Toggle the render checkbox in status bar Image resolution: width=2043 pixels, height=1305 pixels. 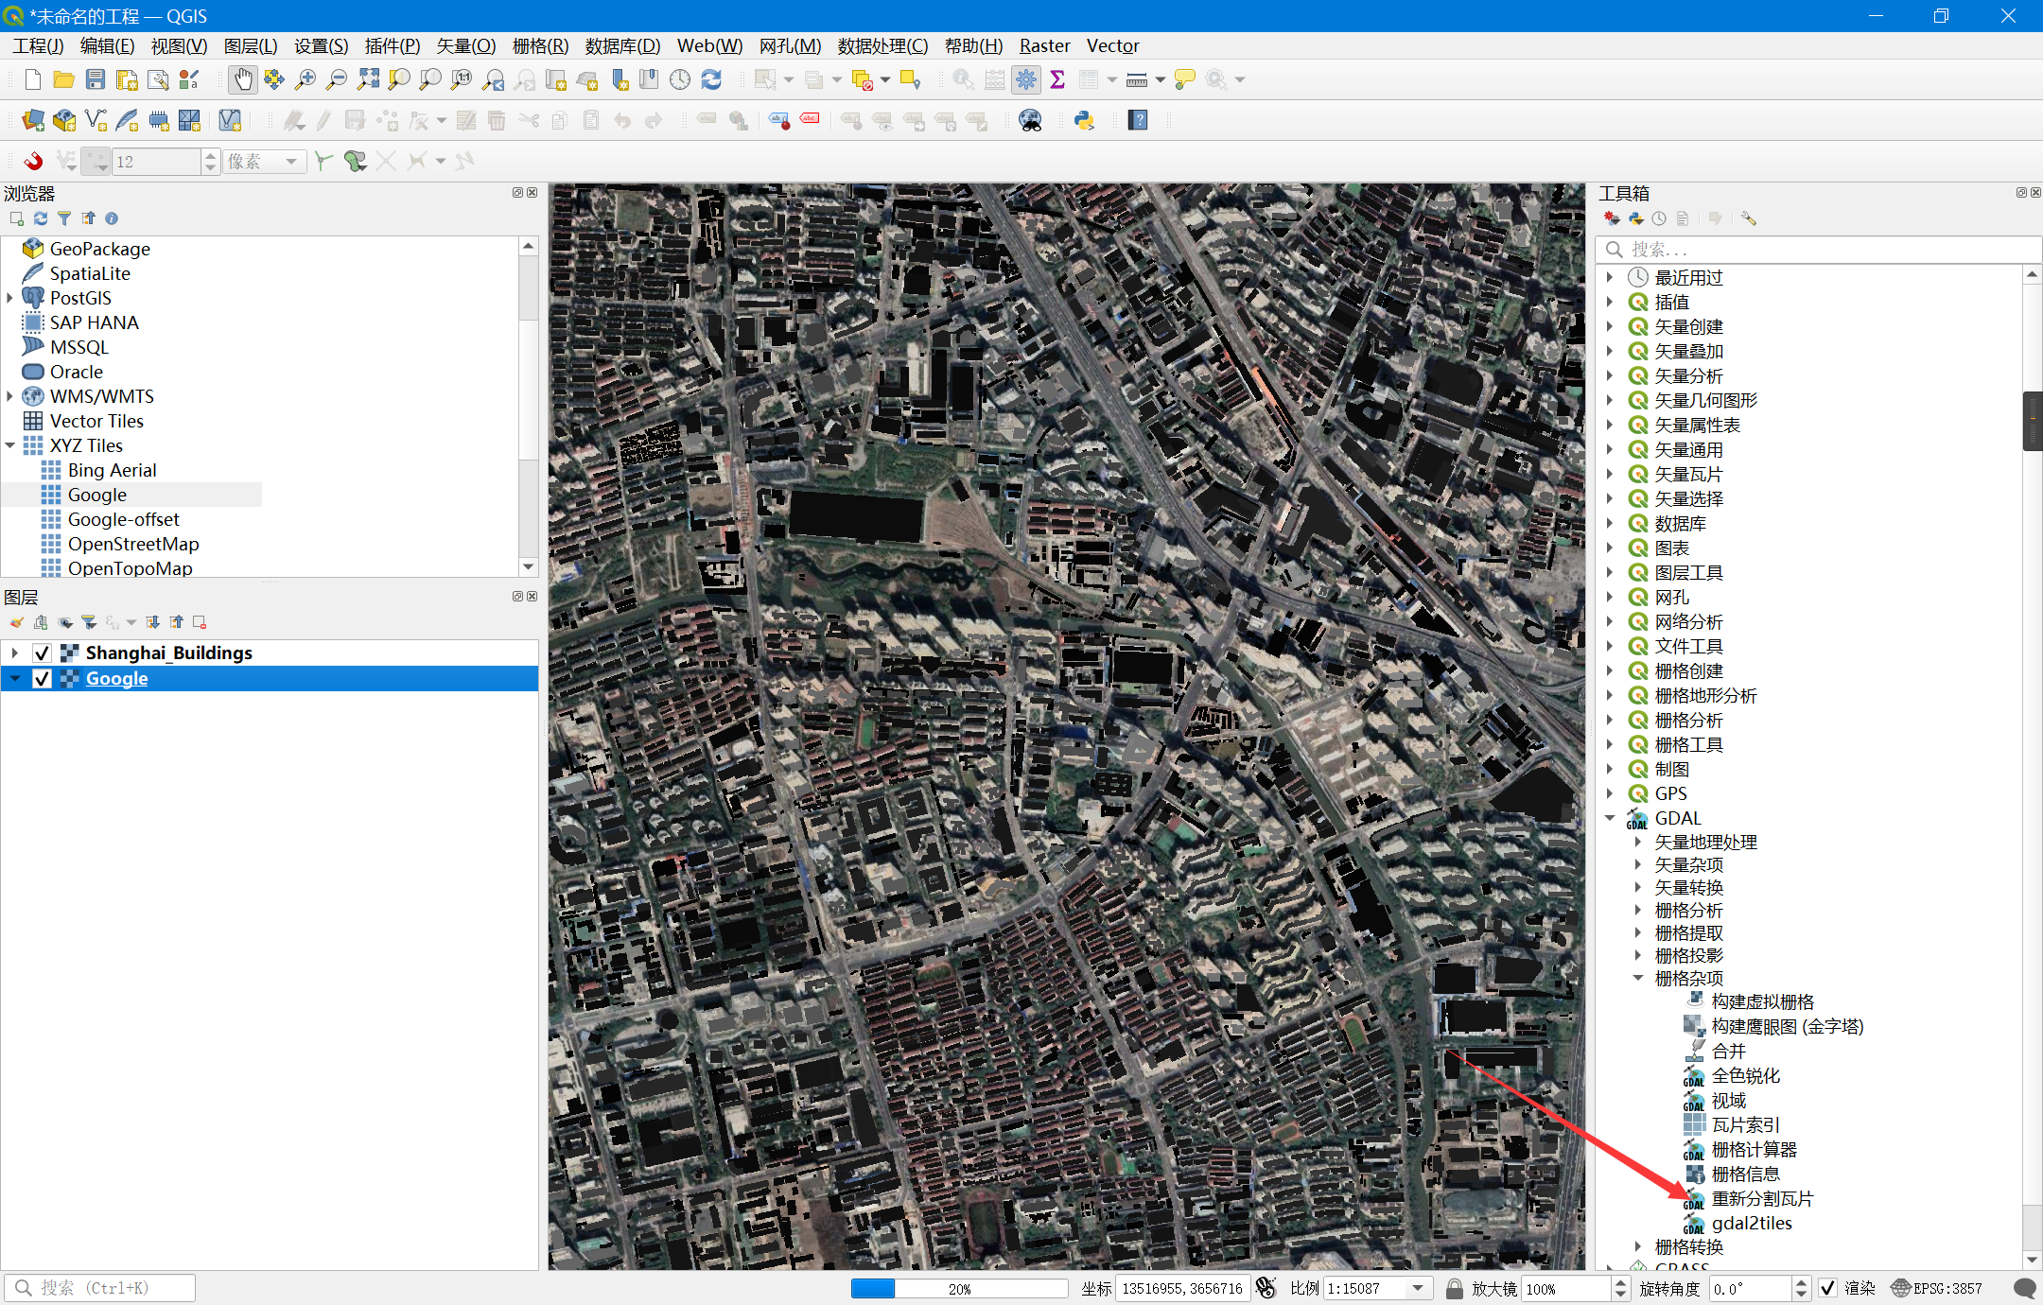pos(1827,1288)
